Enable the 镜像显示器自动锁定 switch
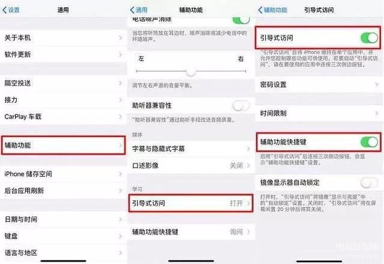Image resolution: width=384 pixels, height=264 pixels. tap(369, 182)
